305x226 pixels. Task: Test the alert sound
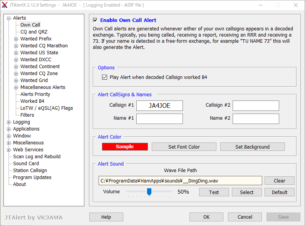point(214,192)
